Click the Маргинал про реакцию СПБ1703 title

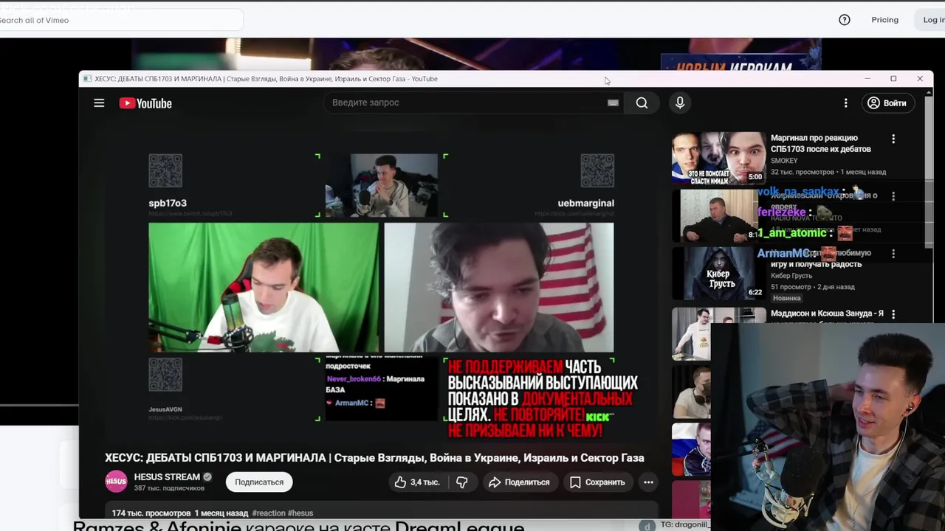click(x=821, y=143)
